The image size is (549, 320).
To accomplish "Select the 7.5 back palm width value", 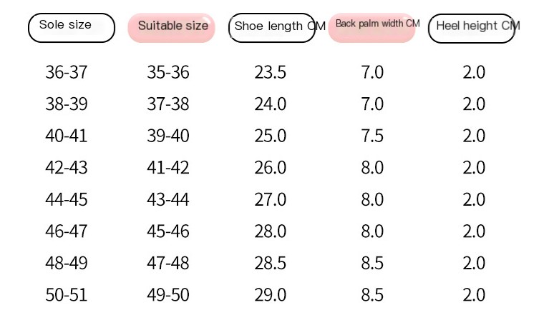I will 372,136.
